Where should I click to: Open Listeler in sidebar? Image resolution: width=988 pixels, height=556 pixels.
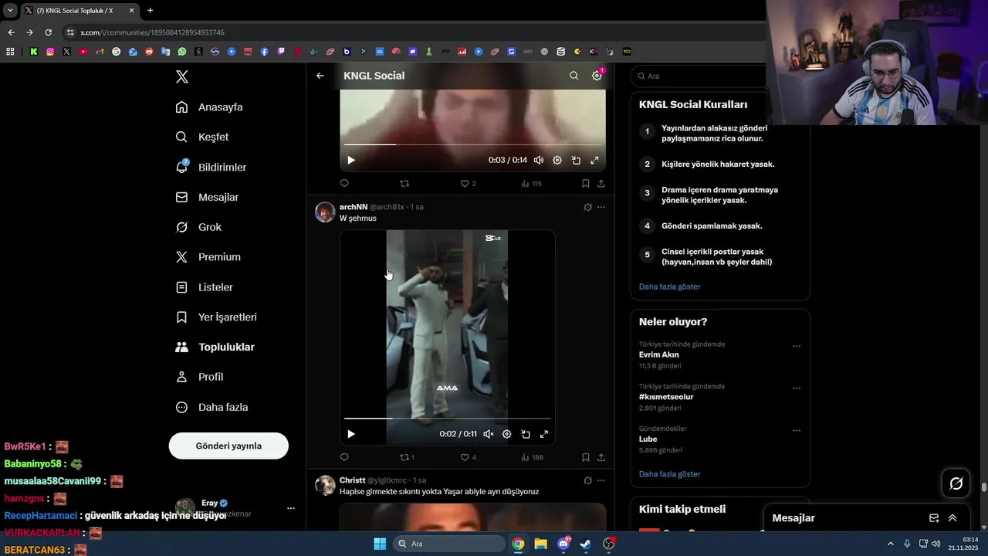point(204,287)
